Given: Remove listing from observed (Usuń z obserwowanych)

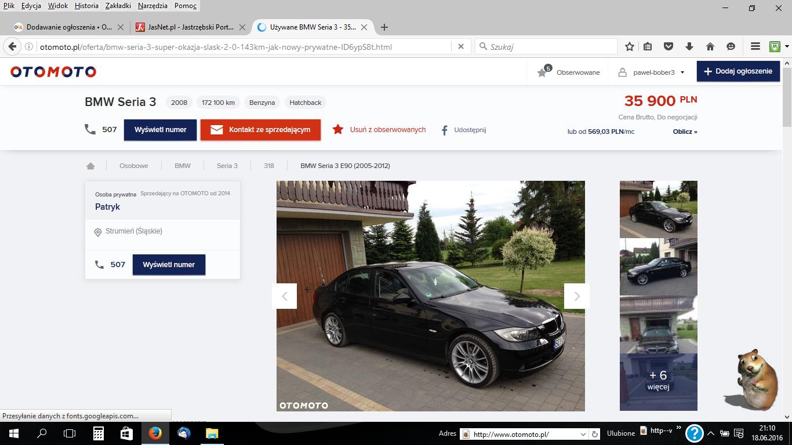Looking at the screenshot, I should (380, 130).
